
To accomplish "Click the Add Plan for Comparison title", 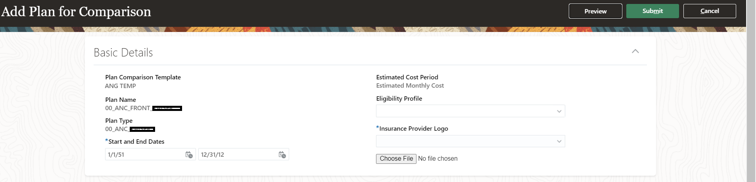I will click(x=76, y=12).
